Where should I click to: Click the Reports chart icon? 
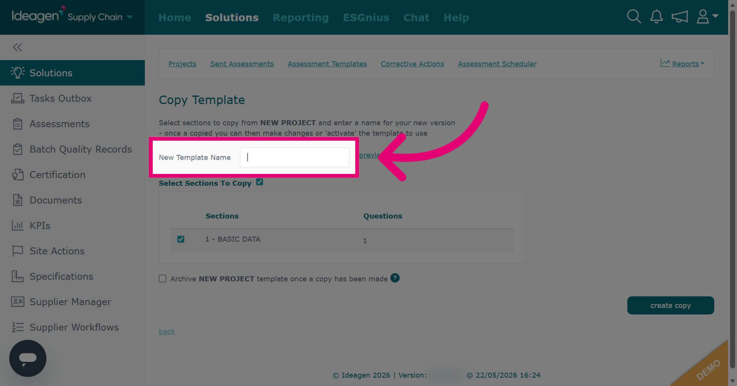[x=665, y=63]
